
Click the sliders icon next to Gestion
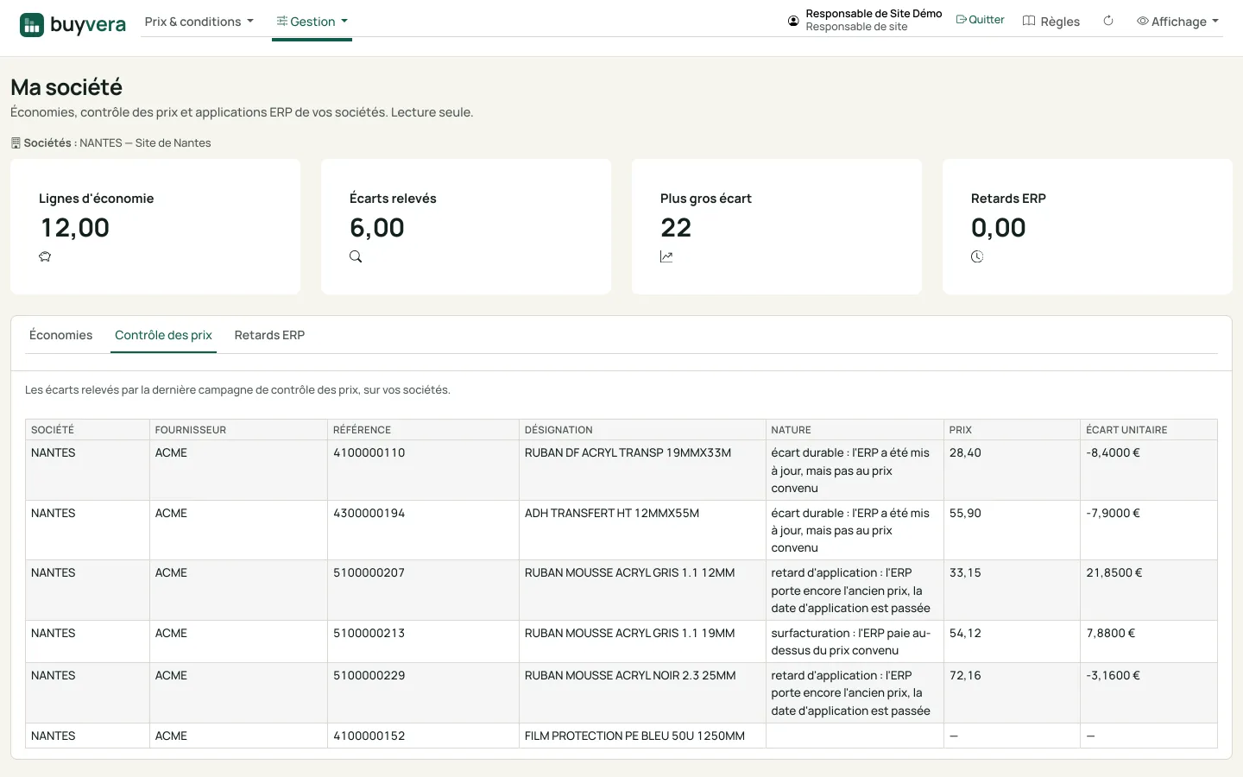tap(282, 21)
